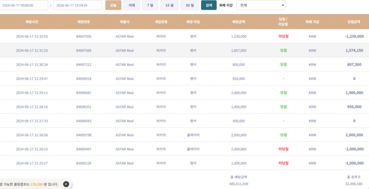Click the timestamp 2024-06-17 21:31:25
369x189 pixels.
32,51
